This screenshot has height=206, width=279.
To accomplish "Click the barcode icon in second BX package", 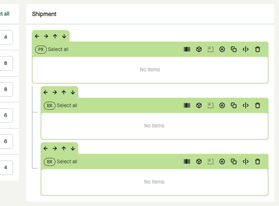I will [187, 161].
